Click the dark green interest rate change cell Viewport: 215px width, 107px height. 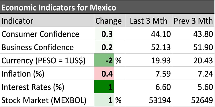[104, 87]
